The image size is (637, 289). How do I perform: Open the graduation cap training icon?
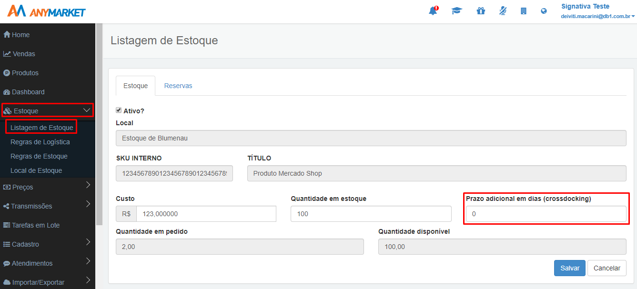click(457, 11)
